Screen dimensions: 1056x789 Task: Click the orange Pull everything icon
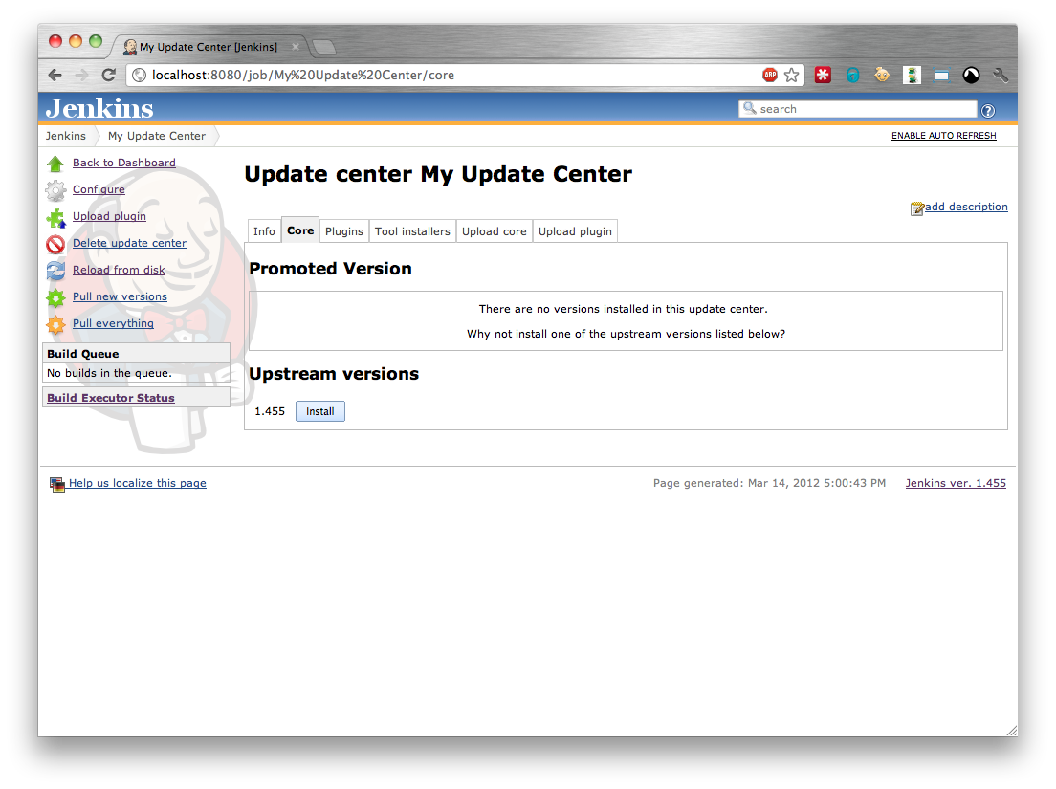pyautogui.click(x=55, y=324)
